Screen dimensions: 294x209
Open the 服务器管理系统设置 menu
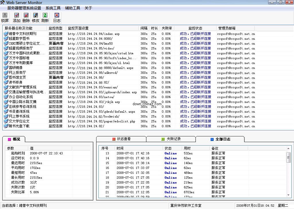(x=24, y=8)
